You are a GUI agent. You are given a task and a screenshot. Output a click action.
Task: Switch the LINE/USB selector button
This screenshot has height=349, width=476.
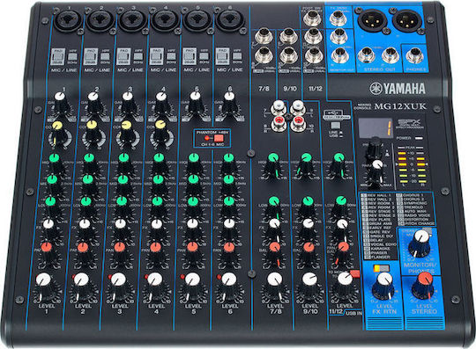(335, 126)
